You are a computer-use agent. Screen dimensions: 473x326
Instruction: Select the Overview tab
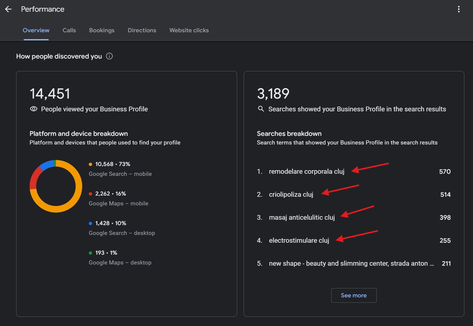coord(36,30)
